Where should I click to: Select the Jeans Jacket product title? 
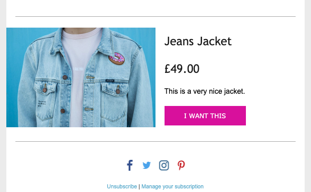[x=198, y=41]
